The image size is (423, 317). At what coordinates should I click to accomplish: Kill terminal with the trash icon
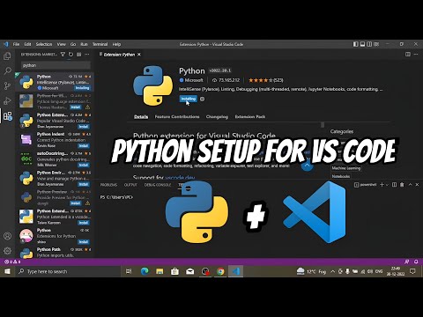pyautogui.click(x=402, y=185)
